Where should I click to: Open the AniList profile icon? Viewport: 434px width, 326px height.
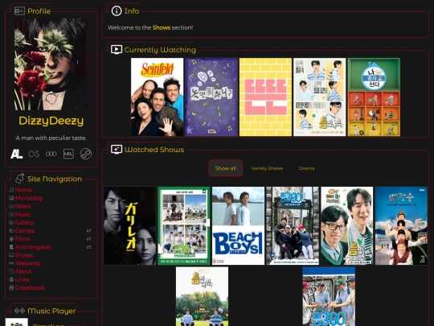(x=16, y=154)
